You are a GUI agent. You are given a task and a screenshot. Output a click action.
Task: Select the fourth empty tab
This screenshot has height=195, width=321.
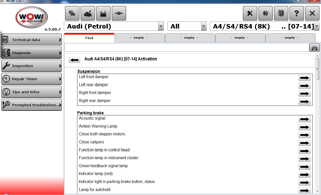point(290,38)
